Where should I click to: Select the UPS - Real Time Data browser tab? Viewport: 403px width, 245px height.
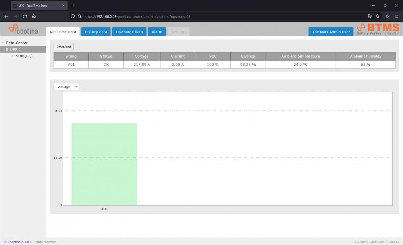[39, 6]
